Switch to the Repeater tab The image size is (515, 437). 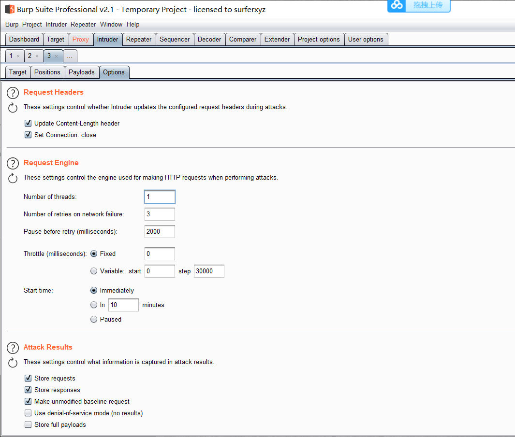[139, 40]
